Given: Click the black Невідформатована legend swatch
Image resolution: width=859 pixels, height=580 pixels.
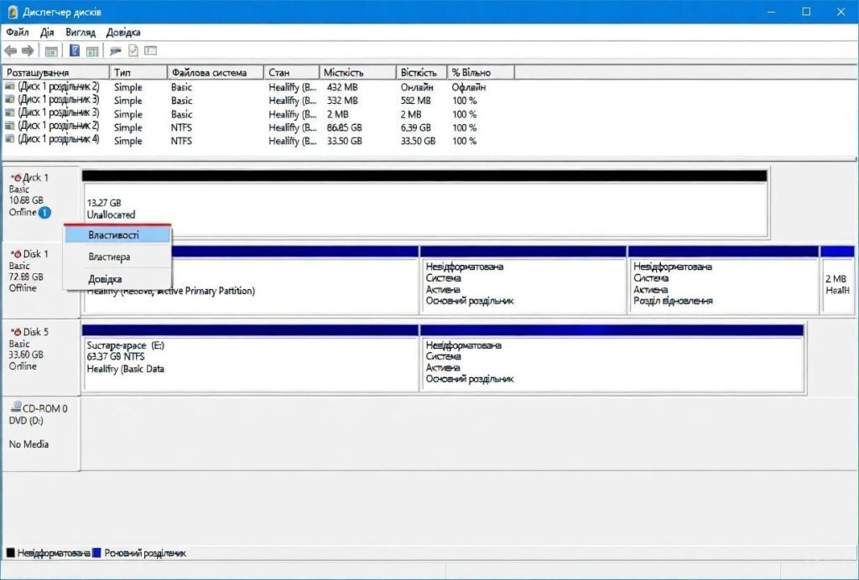Looking at the screenshot, I should click(x=11, y=553).
